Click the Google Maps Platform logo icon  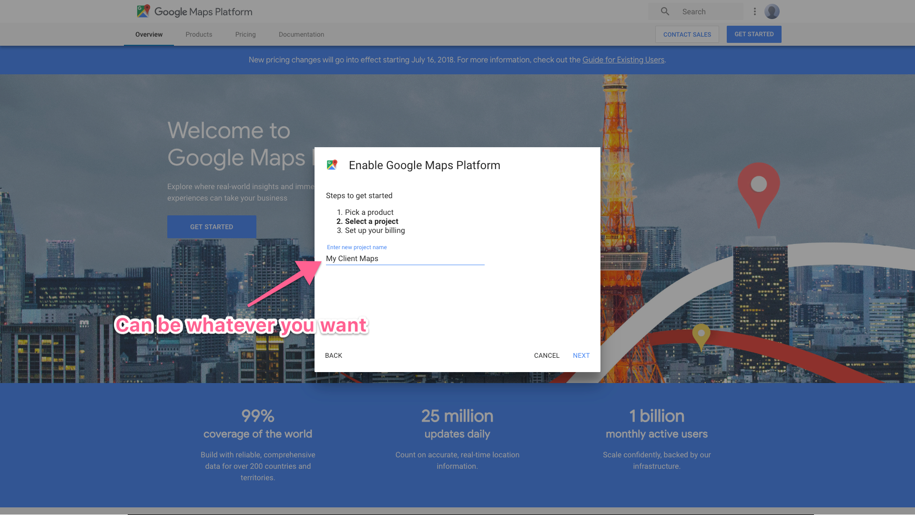coord(143,11)
